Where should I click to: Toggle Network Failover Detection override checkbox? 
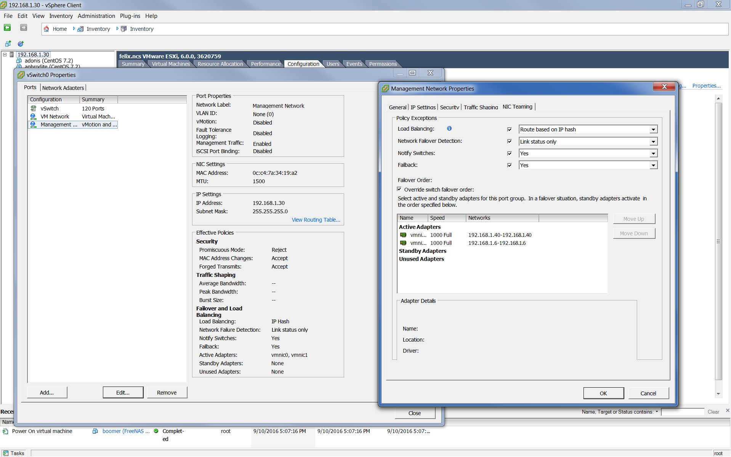click(510, 141)
